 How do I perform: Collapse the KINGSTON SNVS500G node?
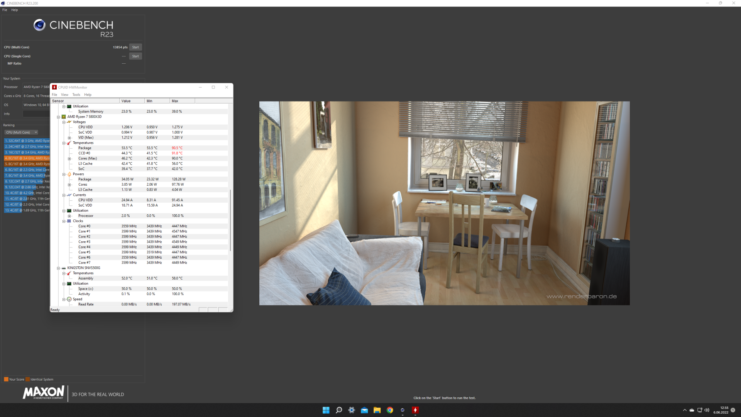click(x=59, y=268)
